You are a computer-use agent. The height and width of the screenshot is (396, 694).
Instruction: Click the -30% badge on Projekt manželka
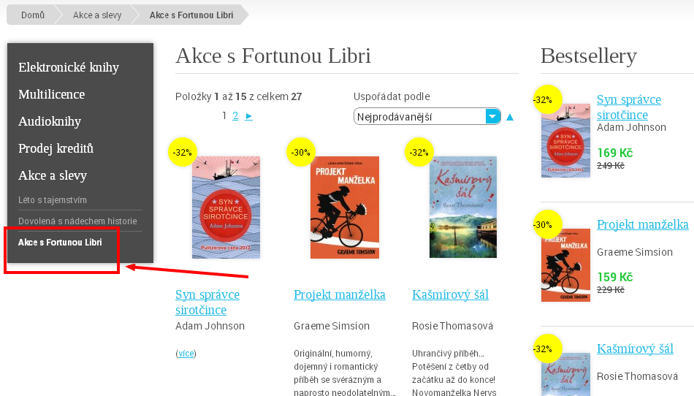(300, 152)
